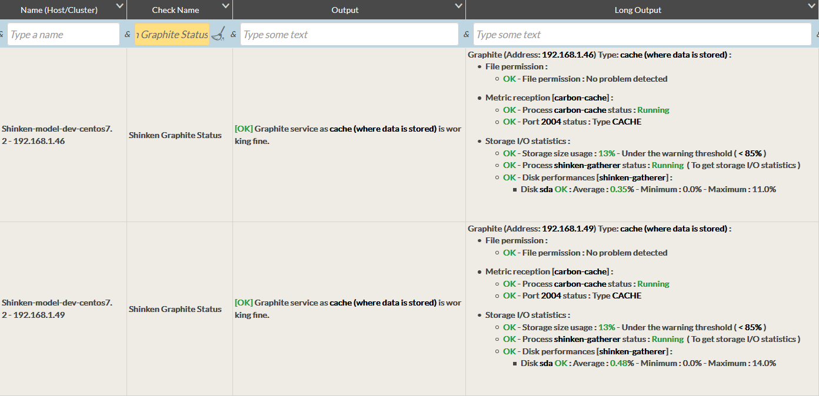Click the Long Output header label
The height and width of the screenshot is (396, 819).
(638, 10)
